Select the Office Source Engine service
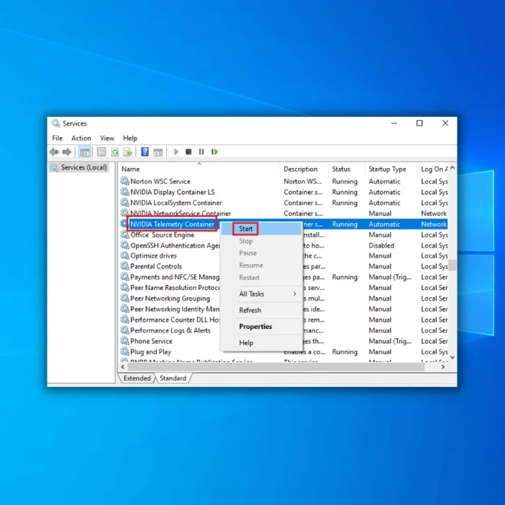Screen dimensions: 505x505 (162, 234)
